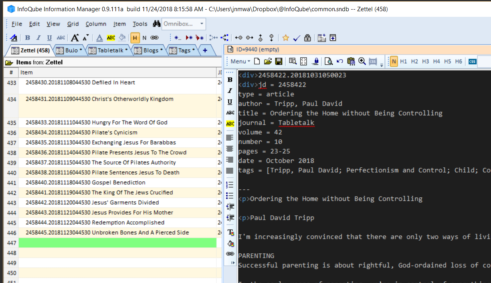Apply the yellow ABC highlight in the main toolbar
The image size is (491, 283).
[x=111, y=38]
